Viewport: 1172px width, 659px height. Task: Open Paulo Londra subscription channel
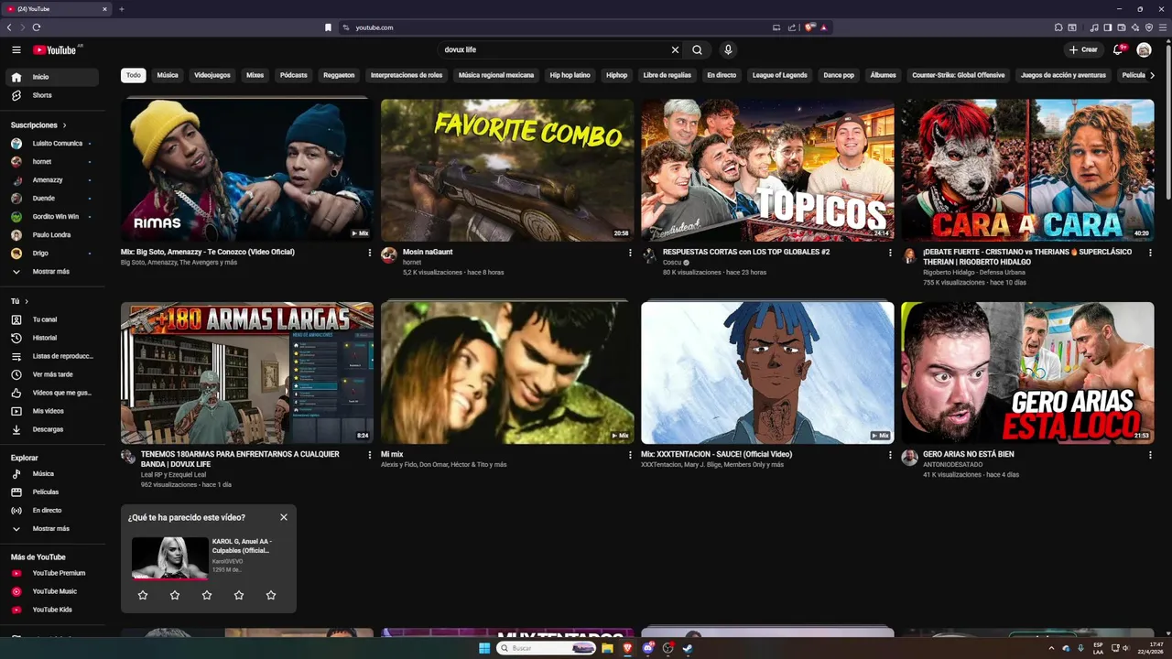coord(52,235)
